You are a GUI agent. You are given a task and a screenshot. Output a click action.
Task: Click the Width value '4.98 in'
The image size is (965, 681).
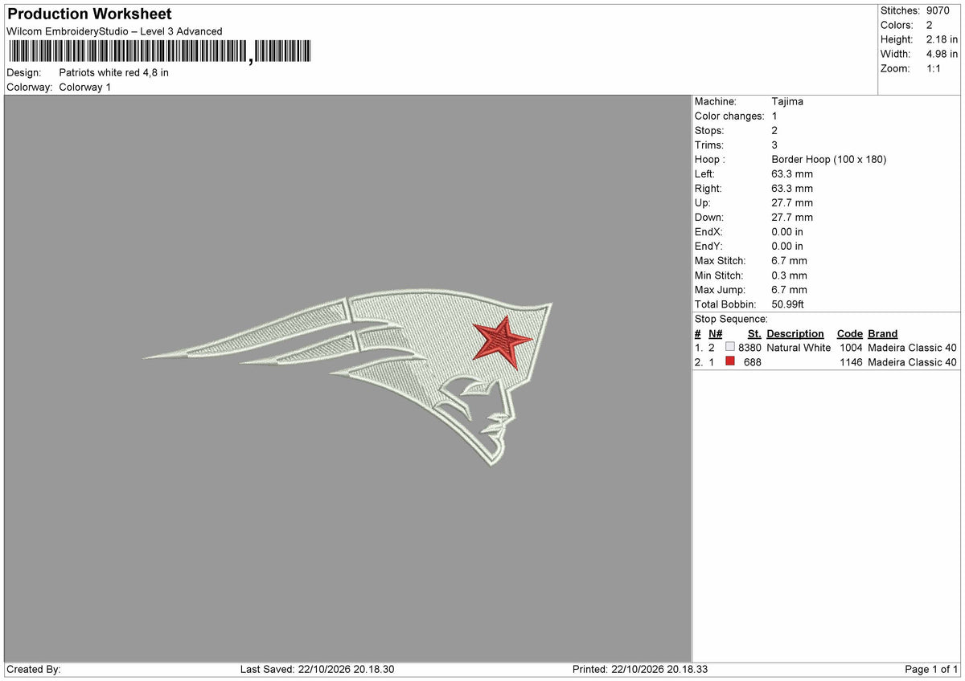click(942, 54)
